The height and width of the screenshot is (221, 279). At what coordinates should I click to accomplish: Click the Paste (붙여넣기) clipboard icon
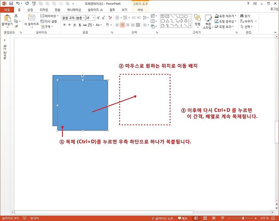click(x=7, y=18)
